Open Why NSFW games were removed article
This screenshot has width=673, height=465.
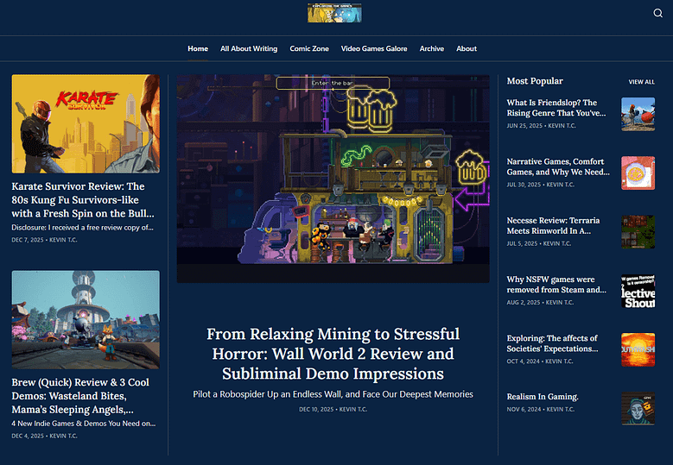(556, 285)
